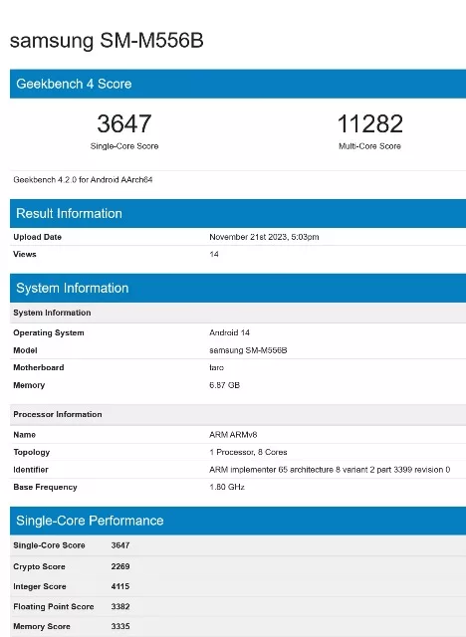Select the 3647 value in the performance table
Screen dimensions: 466x637
coord(120,545)
